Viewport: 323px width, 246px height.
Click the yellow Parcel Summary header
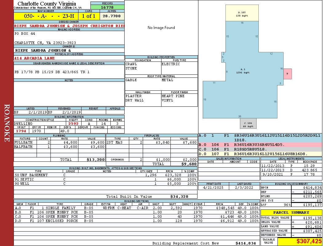click(291, 212)
